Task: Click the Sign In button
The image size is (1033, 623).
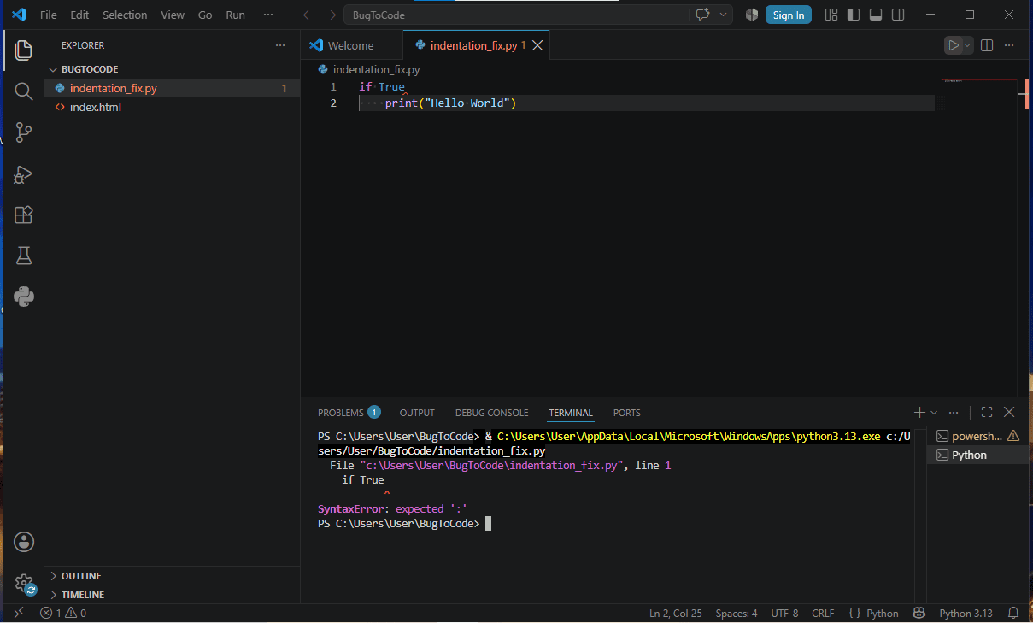Action: [x=788, y=15]
